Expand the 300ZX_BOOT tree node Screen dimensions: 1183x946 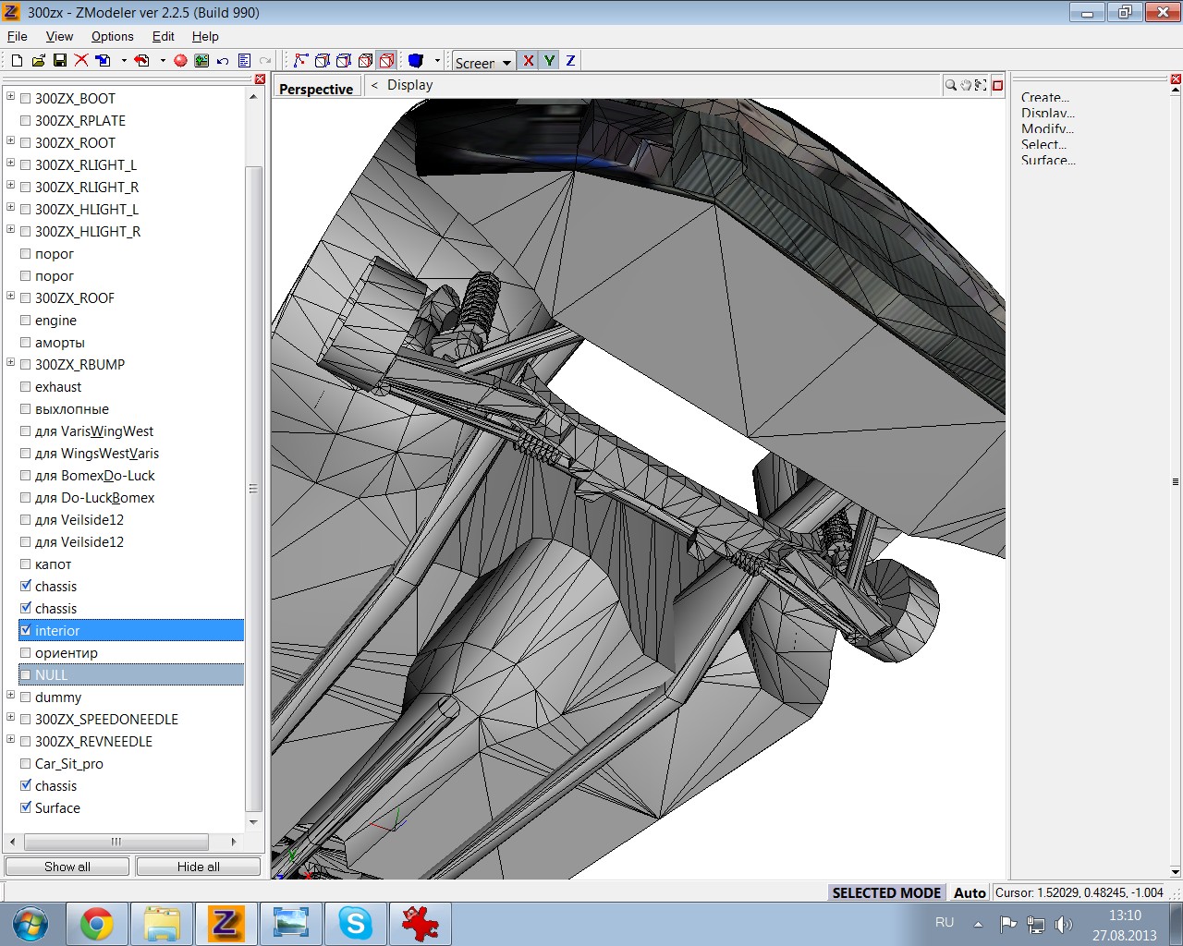(x=10, y=96)
